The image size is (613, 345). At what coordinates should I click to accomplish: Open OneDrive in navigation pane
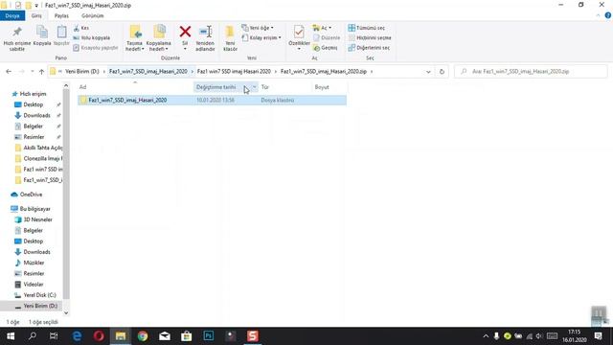tap(31, 195)
